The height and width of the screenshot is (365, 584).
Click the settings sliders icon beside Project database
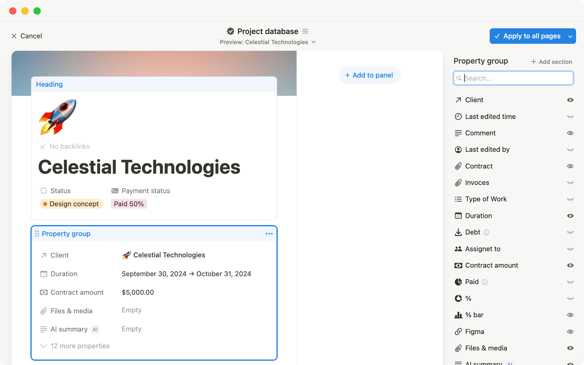click(305, 31)
